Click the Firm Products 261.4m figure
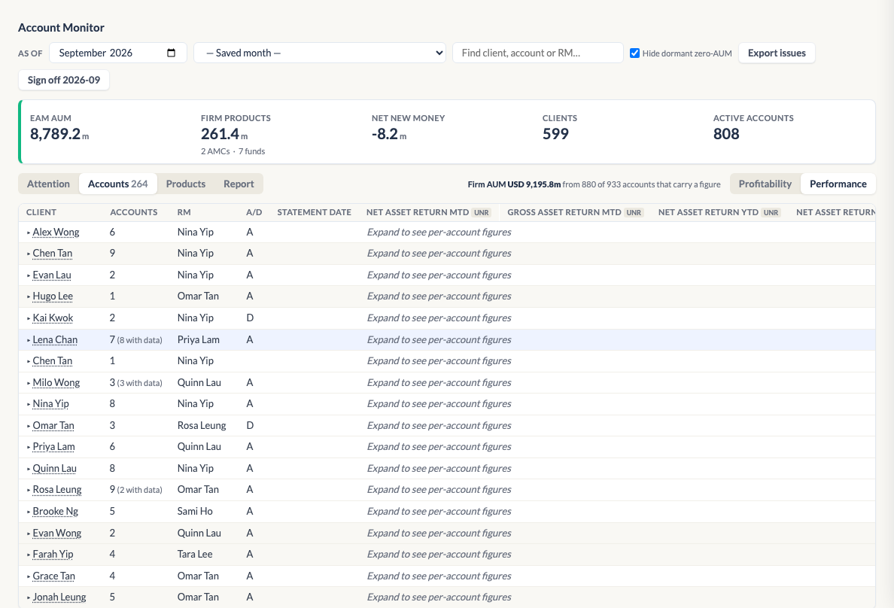The height and width of the screenshot is (608, 894). coord(224,134)
